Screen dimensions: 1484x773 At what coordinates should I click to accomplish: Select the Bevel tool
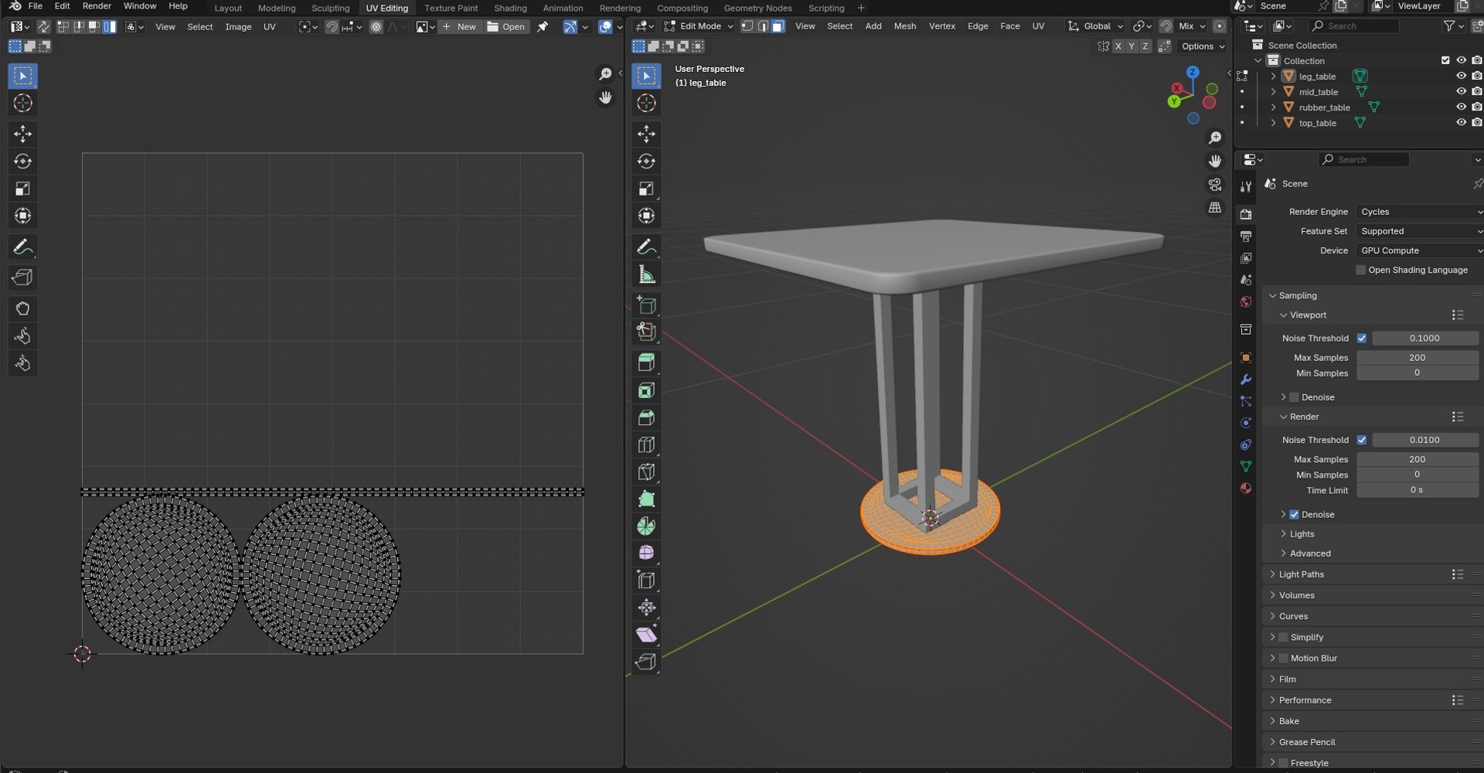point(646,418)
